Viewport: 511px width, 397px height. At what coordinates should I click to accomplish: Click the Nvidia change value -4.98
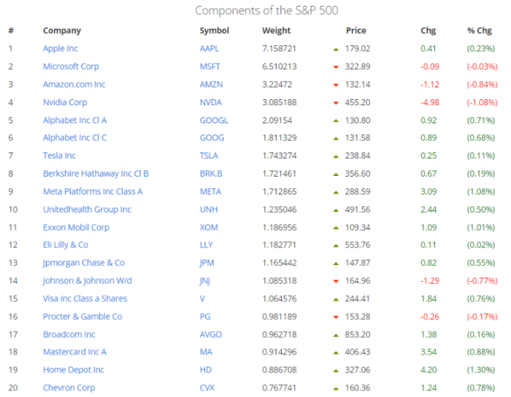[x=430, y=102]
